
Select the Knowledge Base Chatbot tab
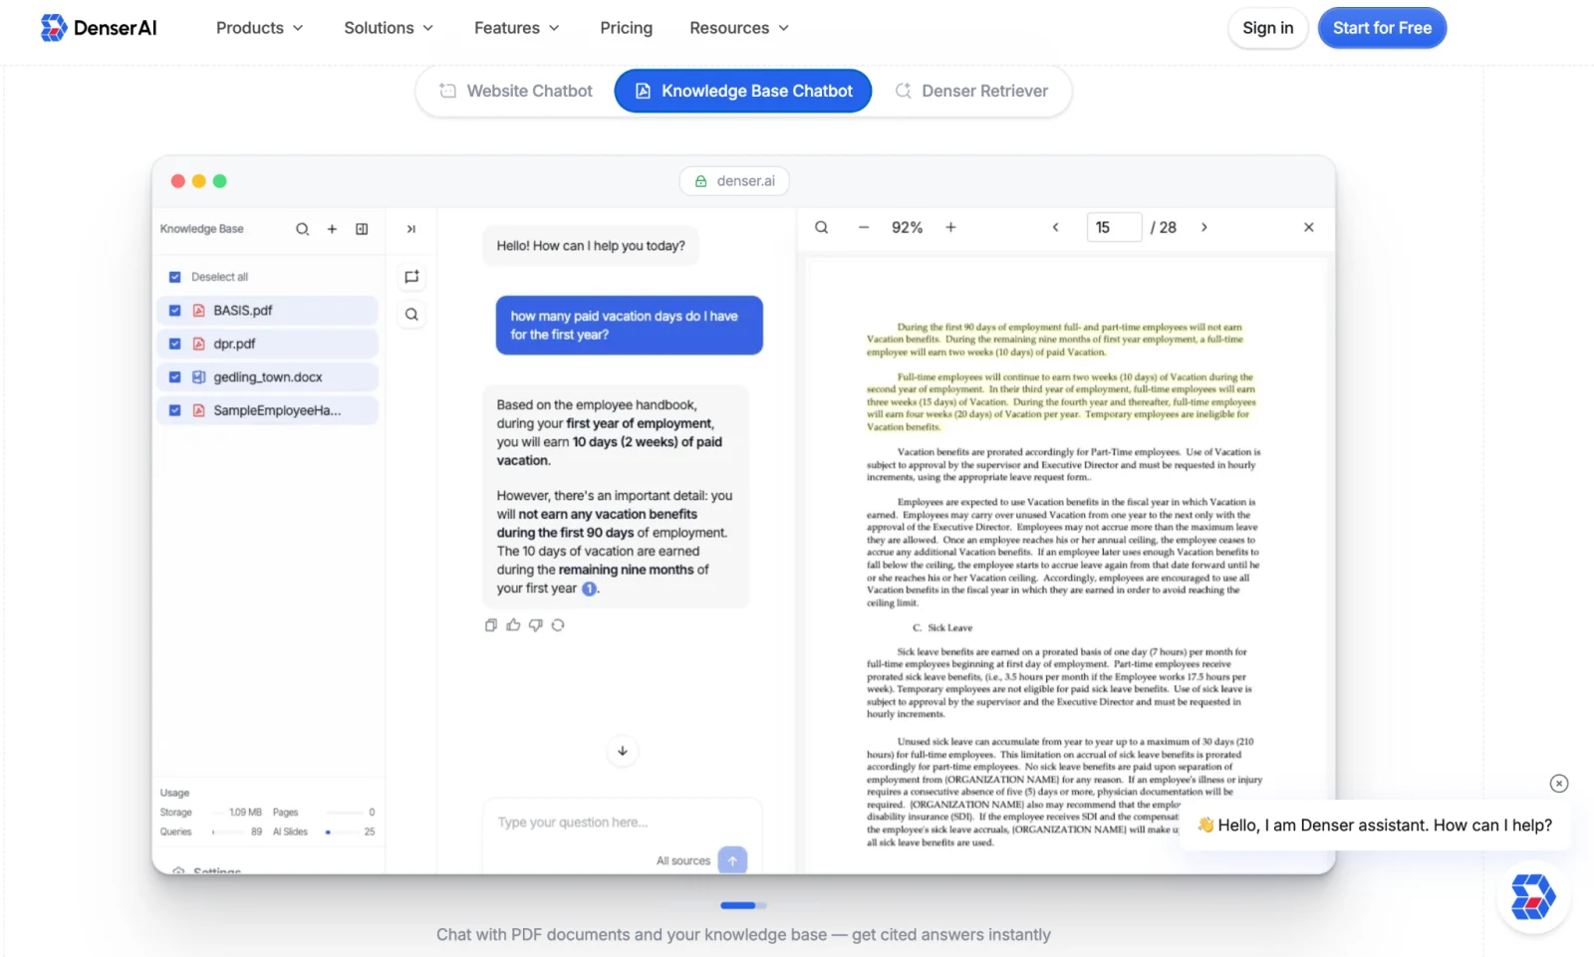click(x=743, y=91)
